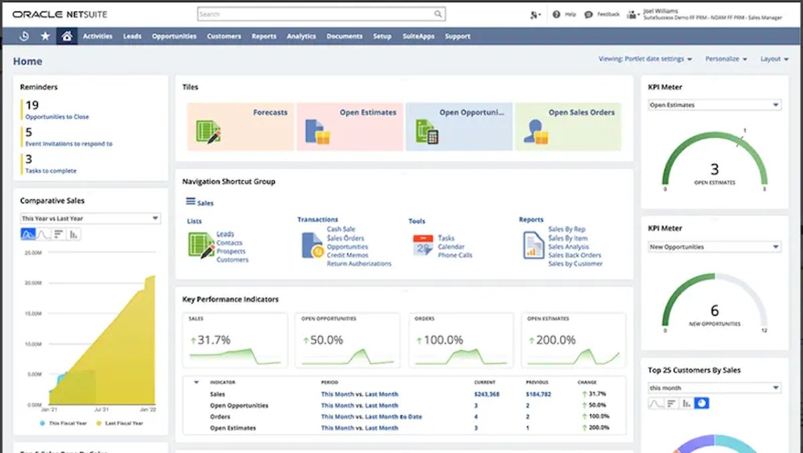This screenshot has height=453, width=803.
Task: Click the Feedback speech bubble icon
Action: (588, 14)
